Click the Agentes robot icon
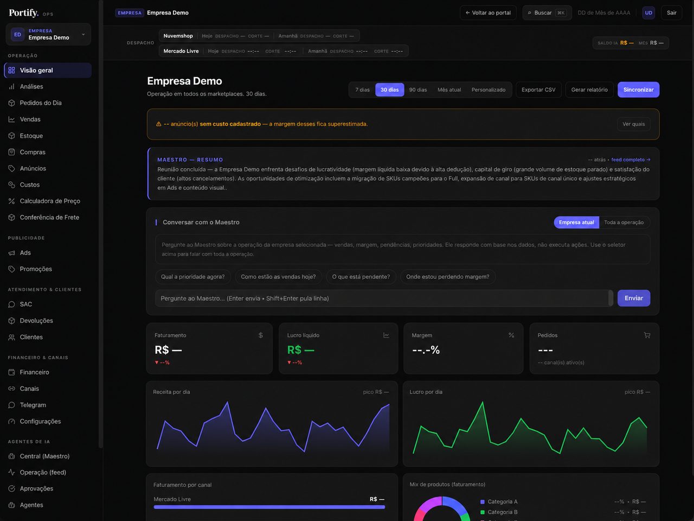 coord(11,505)
